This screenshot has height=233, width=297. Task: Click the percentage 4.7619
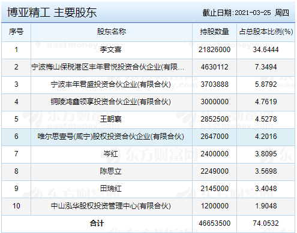(266, 102)
